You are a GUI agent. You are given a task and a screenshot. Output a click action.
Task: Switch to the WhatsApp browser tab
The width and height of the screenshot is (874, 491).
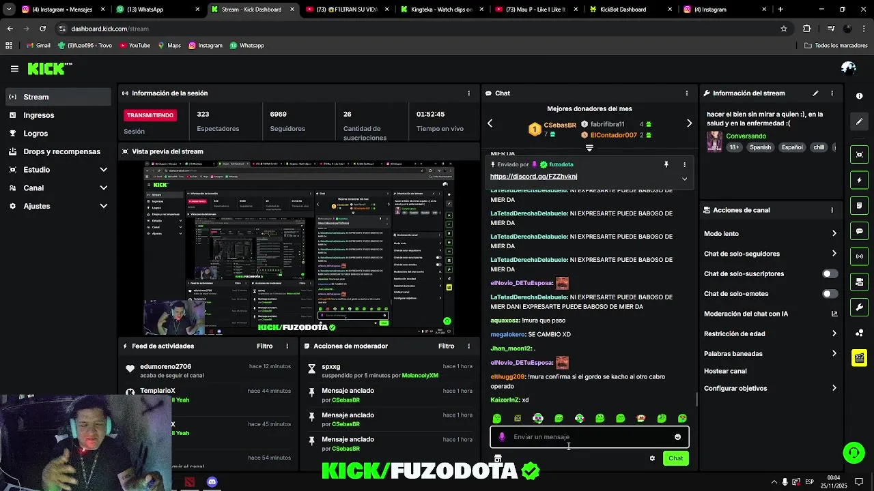pos(158,10)
